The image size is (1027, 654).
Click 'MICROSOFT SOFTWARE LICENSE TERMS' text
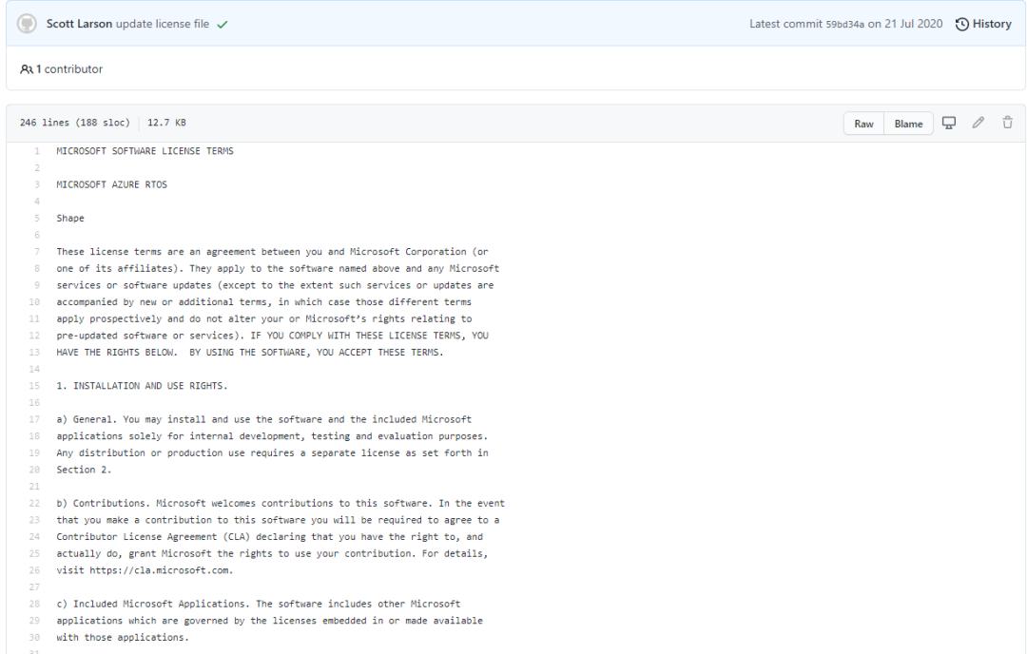point(145,151)
